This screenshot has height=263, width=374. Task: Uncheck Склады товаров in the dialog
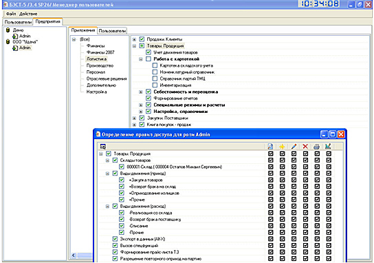pyautogui.click(x=115, y=160)
